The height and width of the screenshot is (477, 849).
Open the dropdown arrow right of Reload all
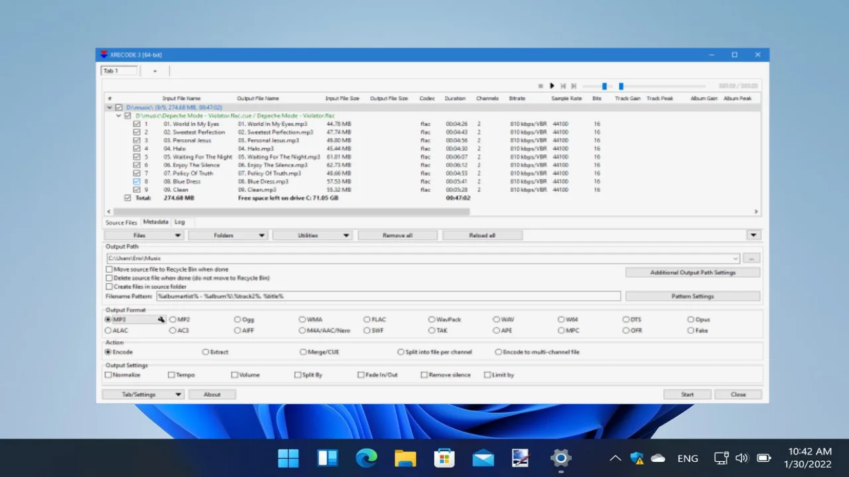point(753,235)
